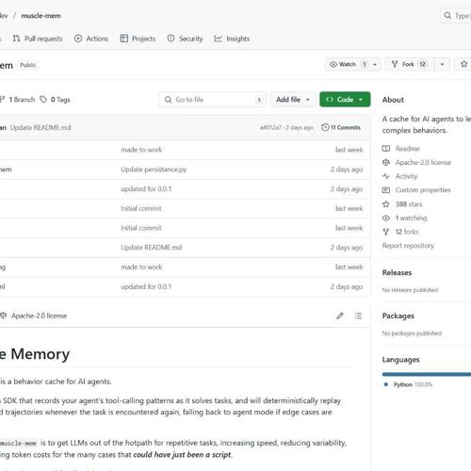This screenshot has height=471, width=471.
Task: Open the Add file dropdown
Action: [293, 100]
